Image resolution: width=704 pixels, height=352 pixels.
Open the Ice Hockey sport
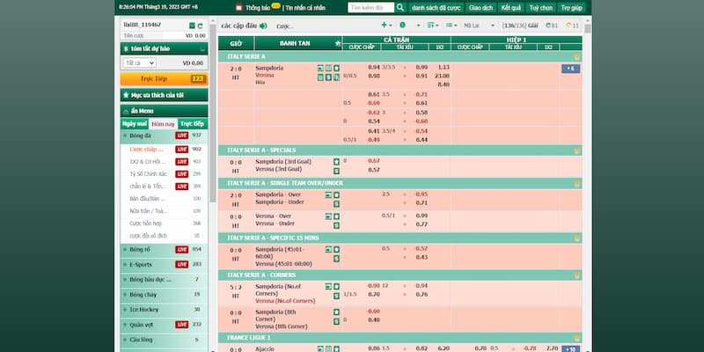point(164,310)
